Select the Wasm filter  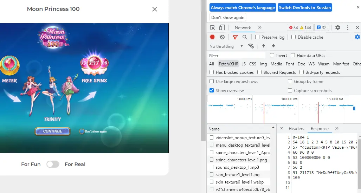point(324,64)
